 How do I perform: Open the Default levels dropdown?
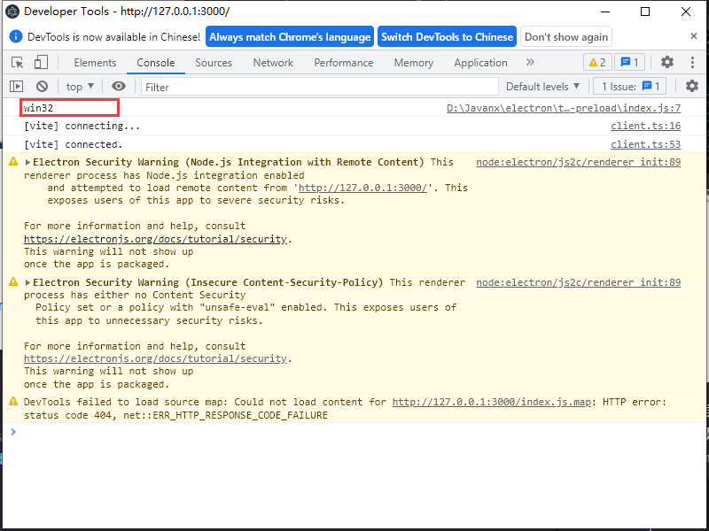542,86
